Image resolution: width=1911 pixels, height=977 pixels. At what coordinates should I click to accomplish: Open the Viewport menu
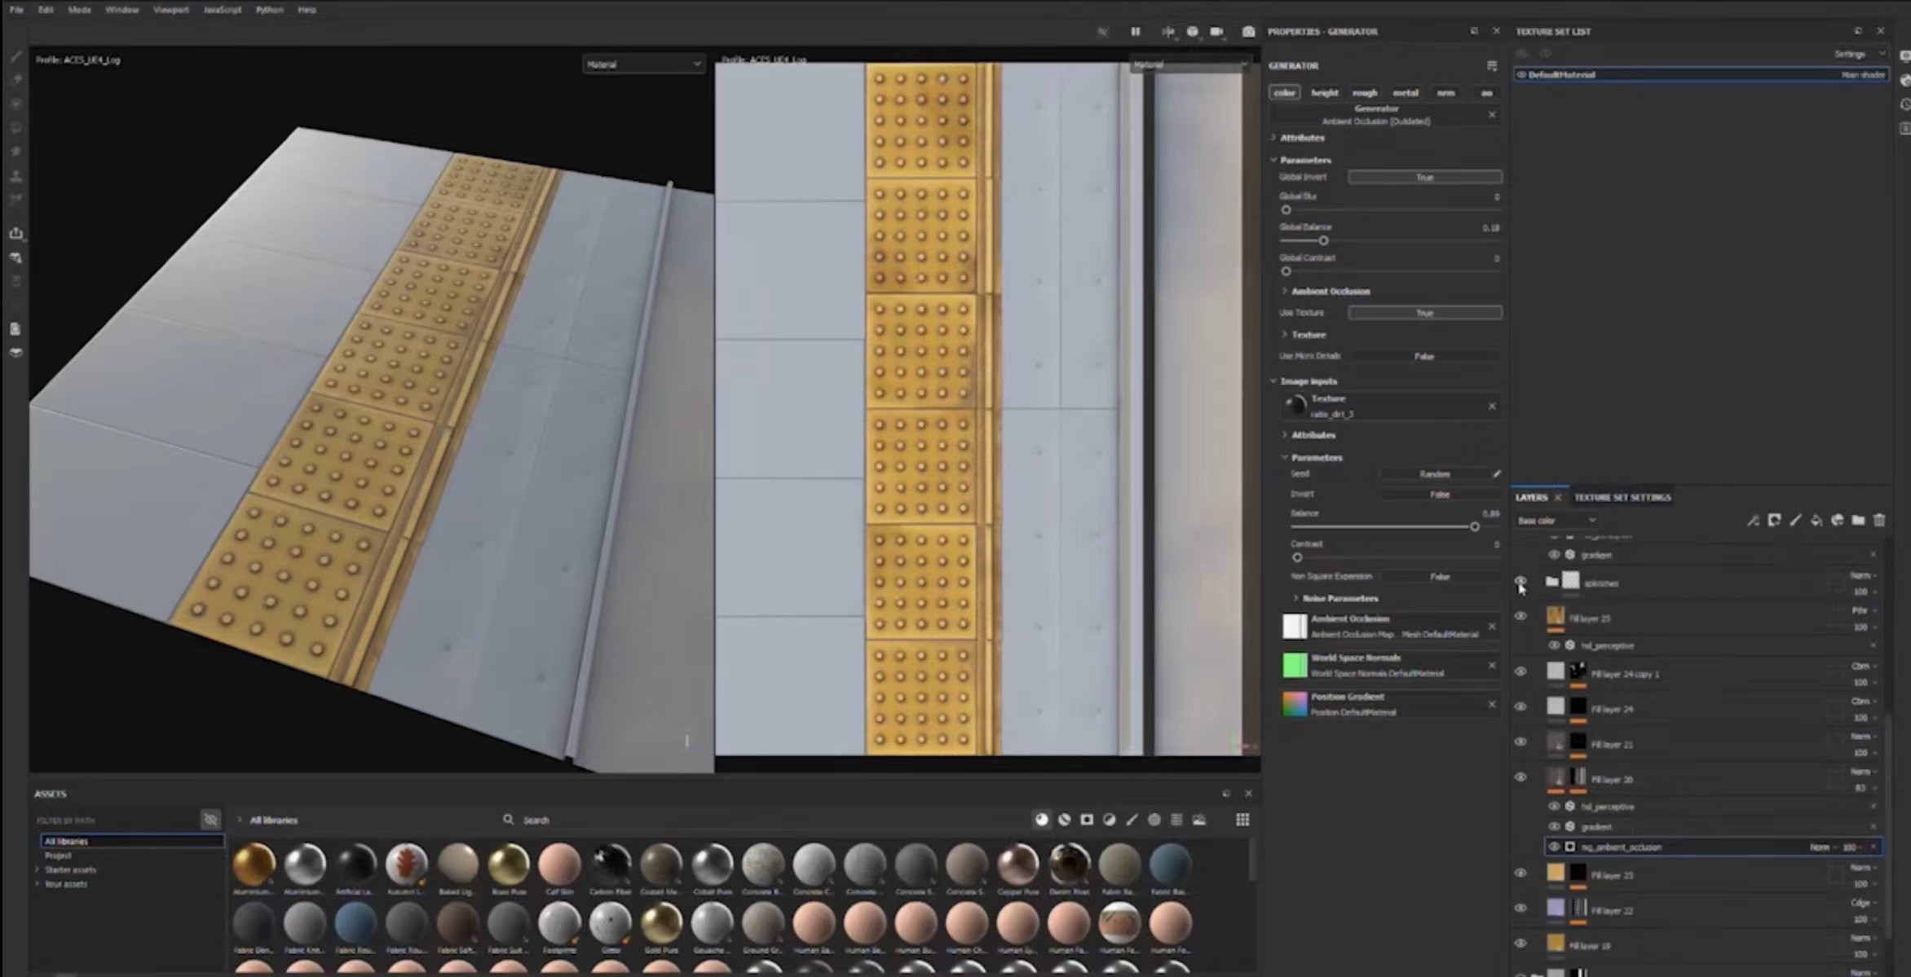point(171,10)
